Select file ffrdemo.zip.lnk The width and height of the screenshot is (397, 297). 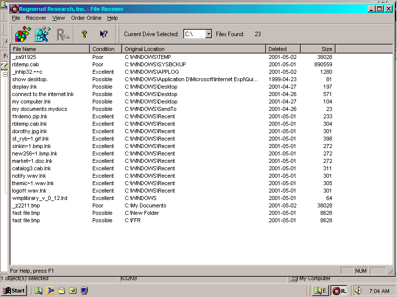click(30, 116)
